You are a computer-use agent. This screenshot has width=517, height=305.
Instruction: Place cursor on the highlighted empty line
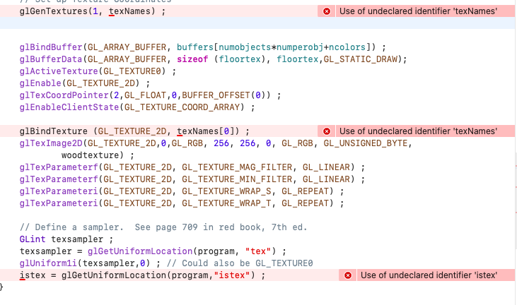coord(259,23)
